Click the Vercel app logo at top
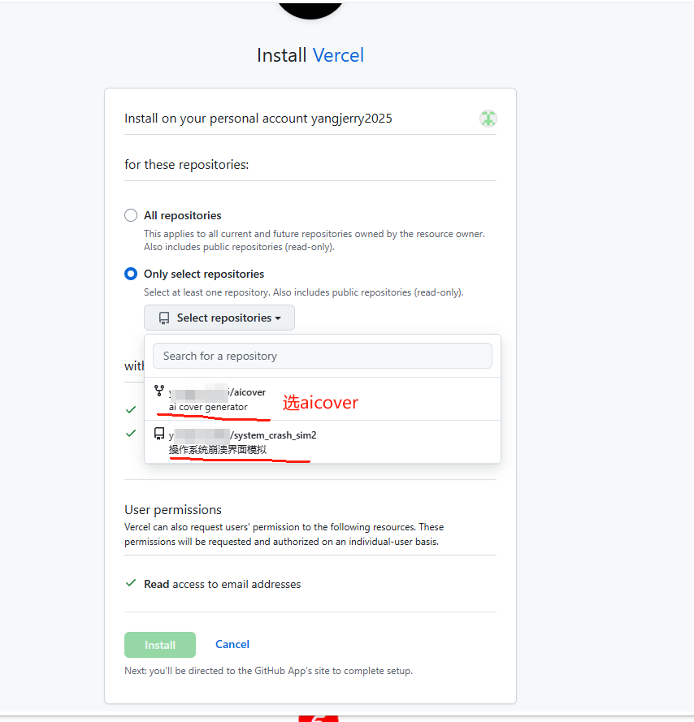The width and height of the screenshot is (694, 722). (310, 8)
